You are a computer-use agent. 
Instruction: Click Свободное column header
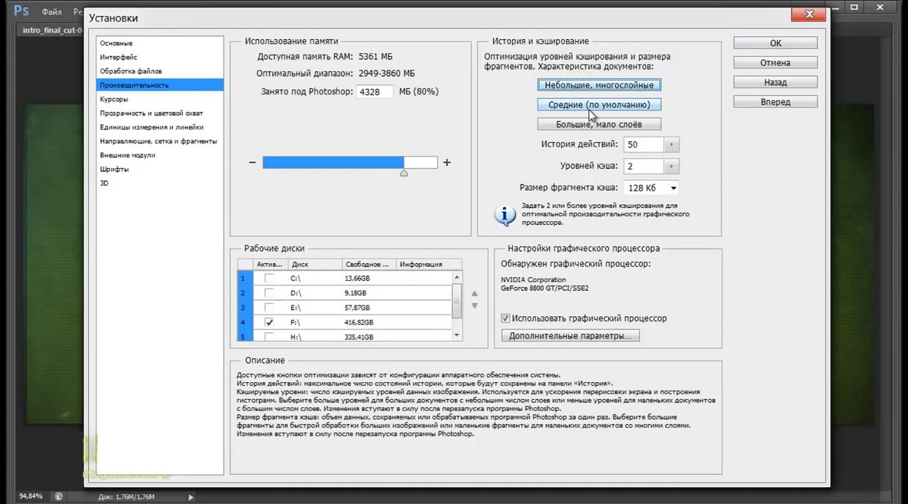pyautogui.click(x=368, y=264)
